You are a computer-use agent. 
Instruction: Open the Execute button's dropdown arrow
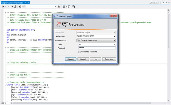(6, 7)
